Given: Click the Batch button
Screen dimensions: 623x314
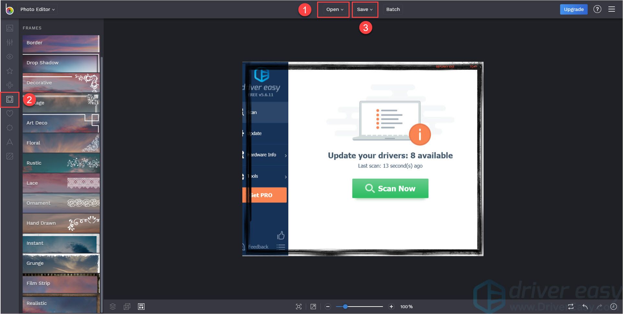Looking at the screenshot, I should click(x=393, y=9).
